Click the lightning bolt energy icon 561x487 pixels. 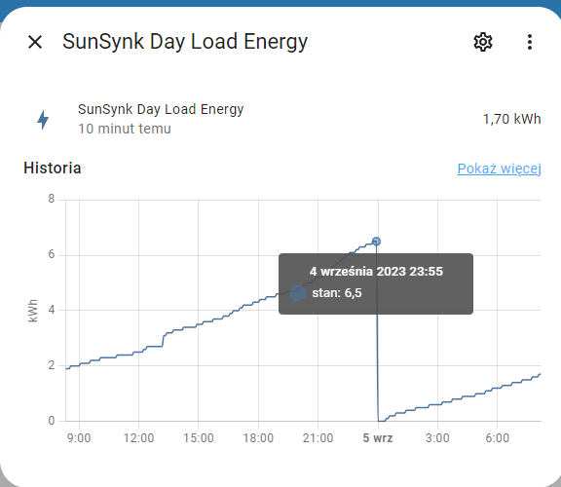coord(43,119)
